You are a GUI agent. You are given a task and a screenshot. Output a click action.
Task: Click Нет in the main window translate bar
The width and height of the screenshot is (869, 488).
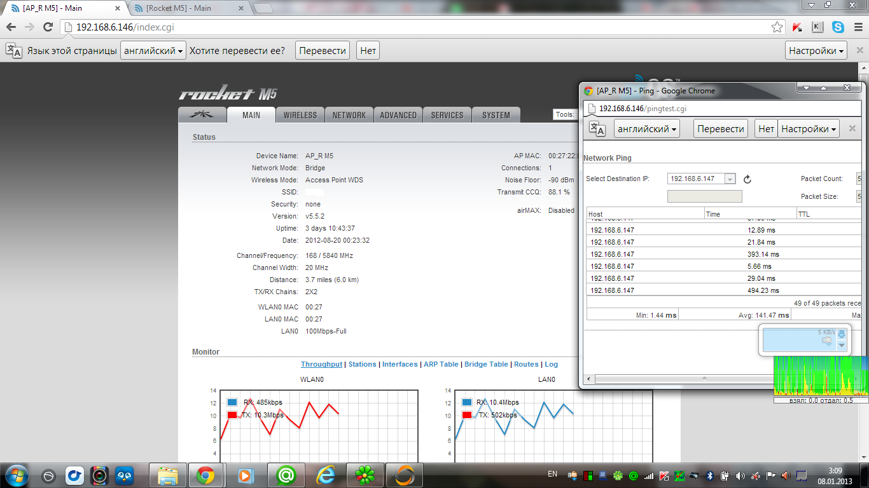(368, 51)
